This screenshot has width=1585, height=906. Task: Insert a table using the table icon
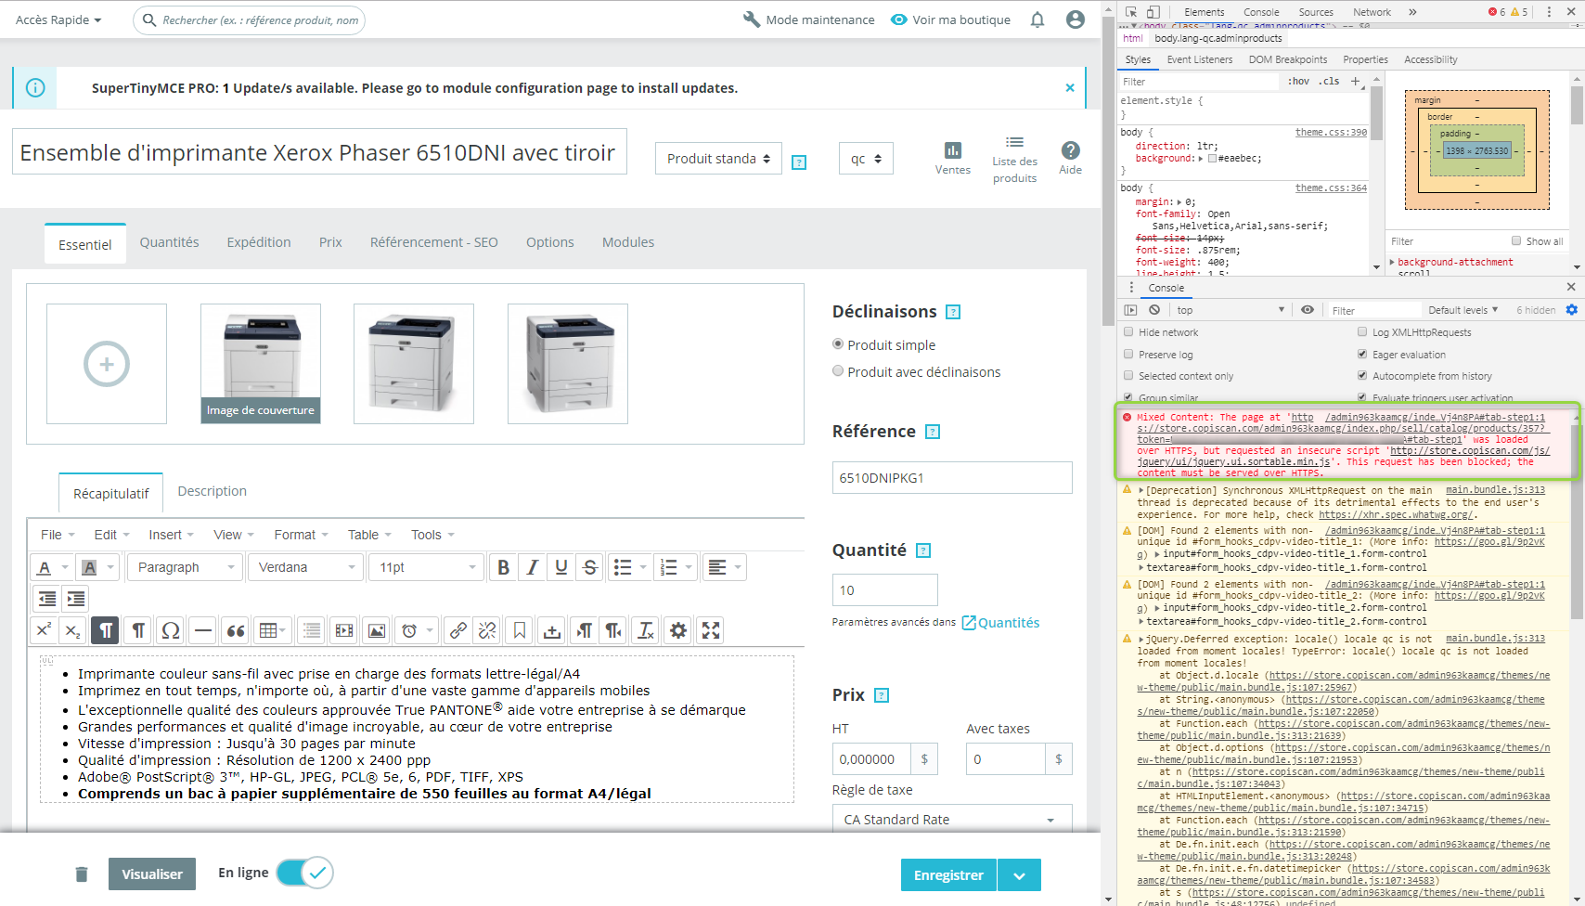pos(267,630)
